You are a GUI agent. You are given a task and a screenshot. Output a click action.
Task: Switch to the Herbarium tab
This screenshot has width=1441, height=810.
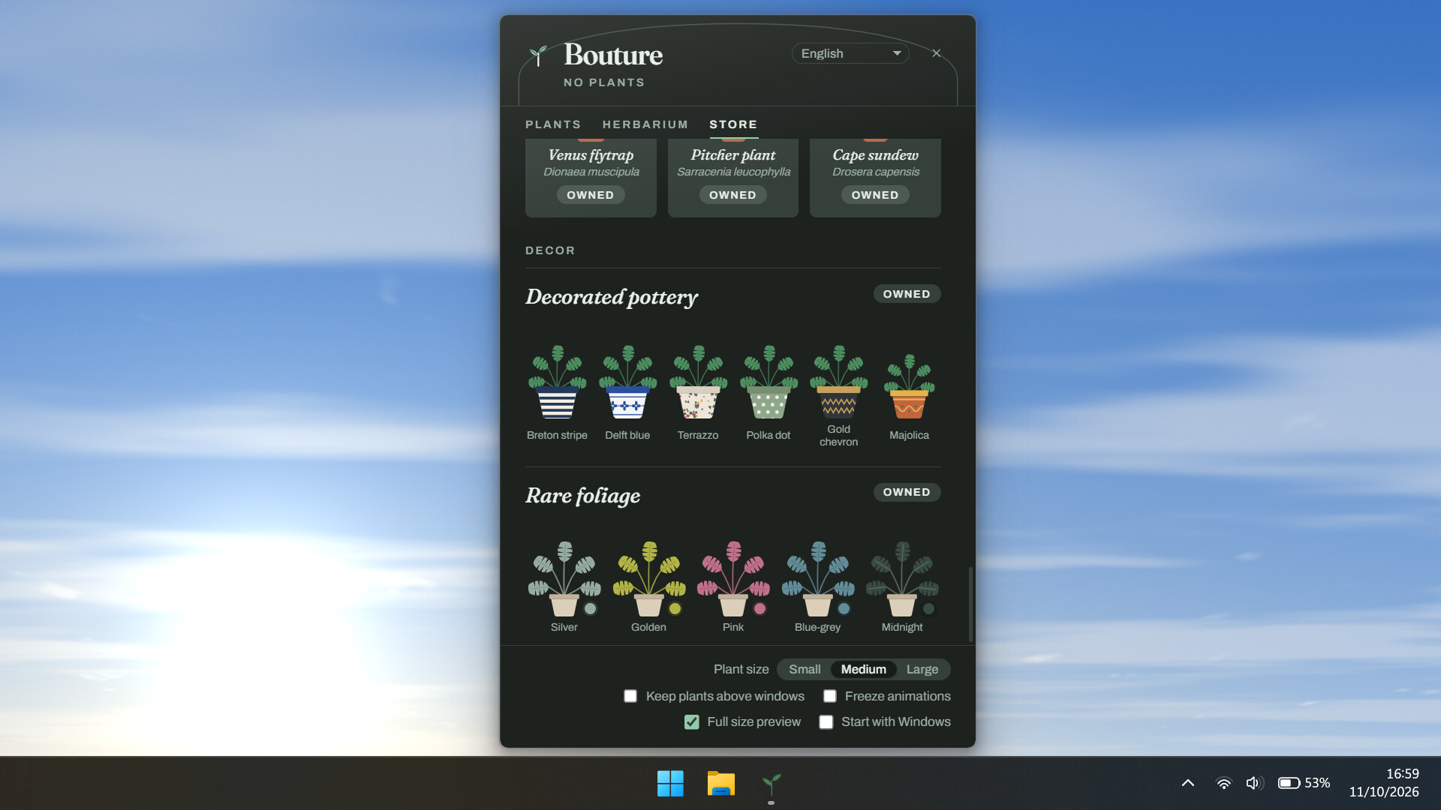click(x=645, y=124)
